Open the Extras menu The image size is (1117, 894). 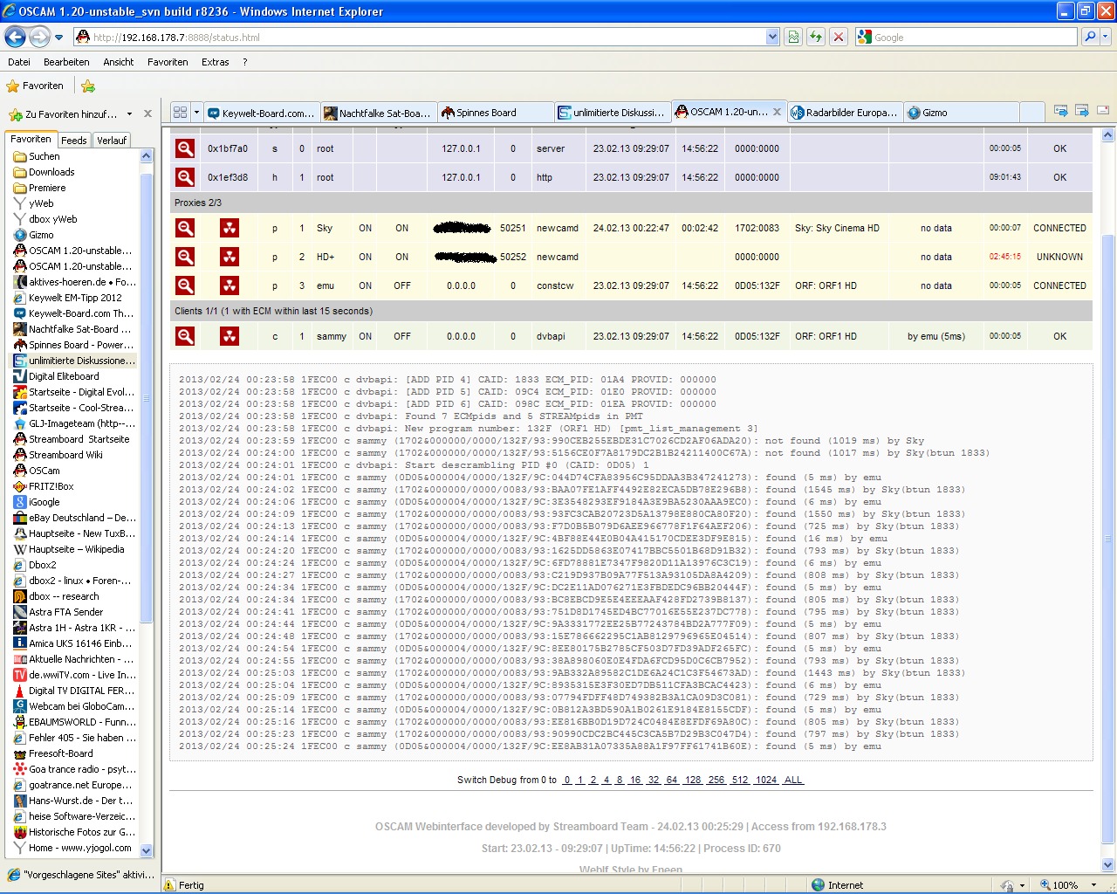pyautogui.click(x=215, y=62)
